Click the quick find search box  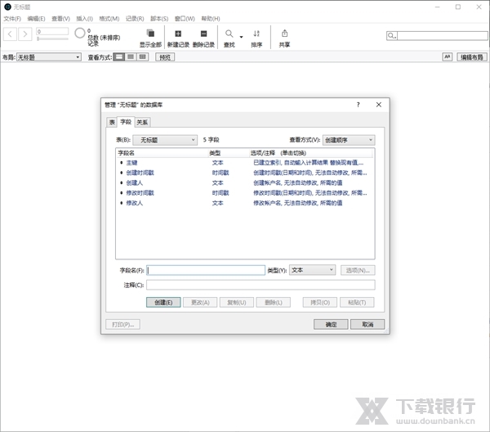[x=443, y=36]
